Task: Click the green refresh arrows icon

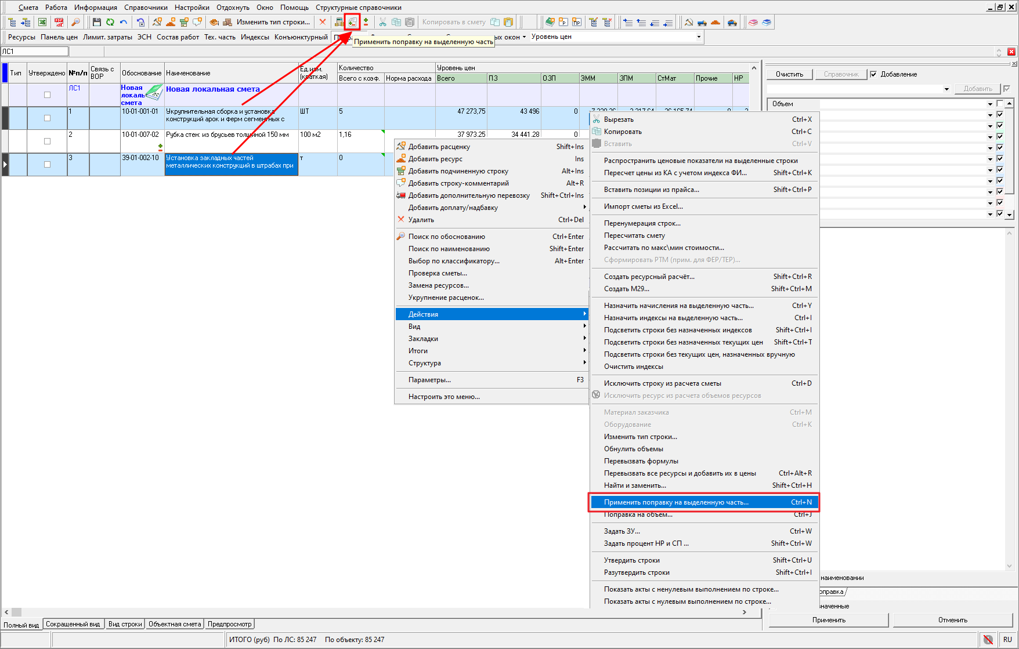Action: click(110, 22)
